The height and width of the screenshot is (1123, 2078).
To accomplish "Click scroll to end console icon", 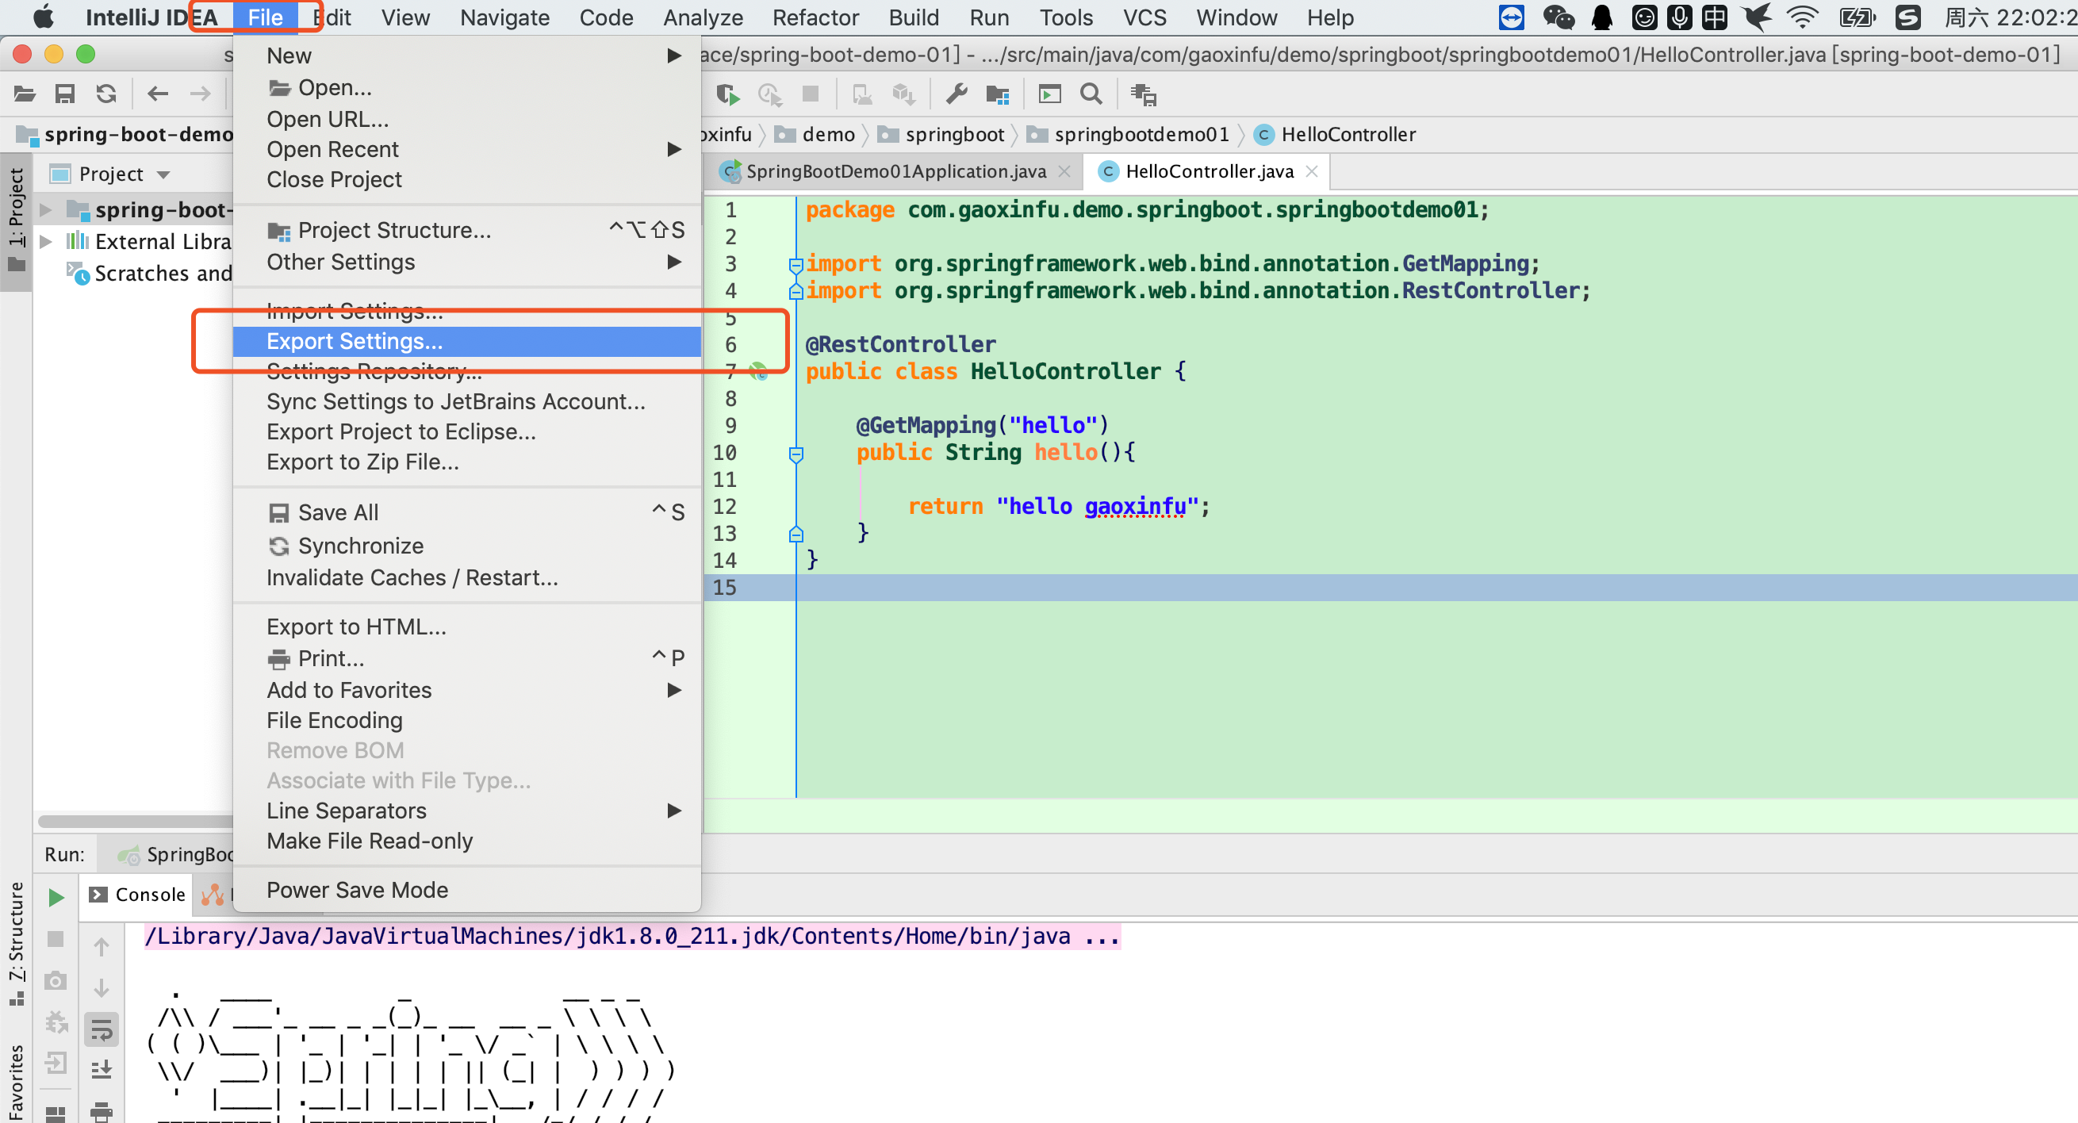I will pyautogui.click(x=102, y=1070).
